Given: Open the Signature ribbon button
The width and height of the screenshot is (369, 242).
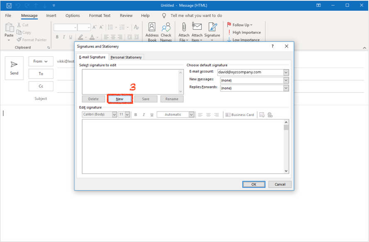Looking at the screenshot, I should tap(212, 32).
